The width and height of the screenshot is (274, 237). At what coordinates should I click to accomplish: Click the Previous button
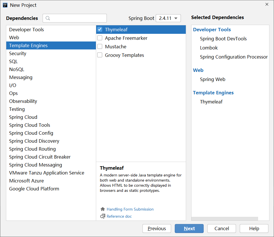click(x=156, y=228)
